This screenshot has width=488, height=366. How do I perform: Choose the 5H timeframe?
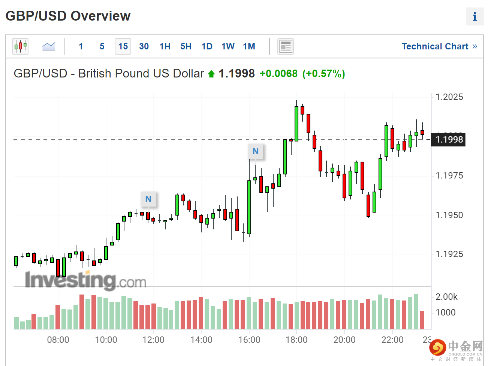click(x=186, y=46)
